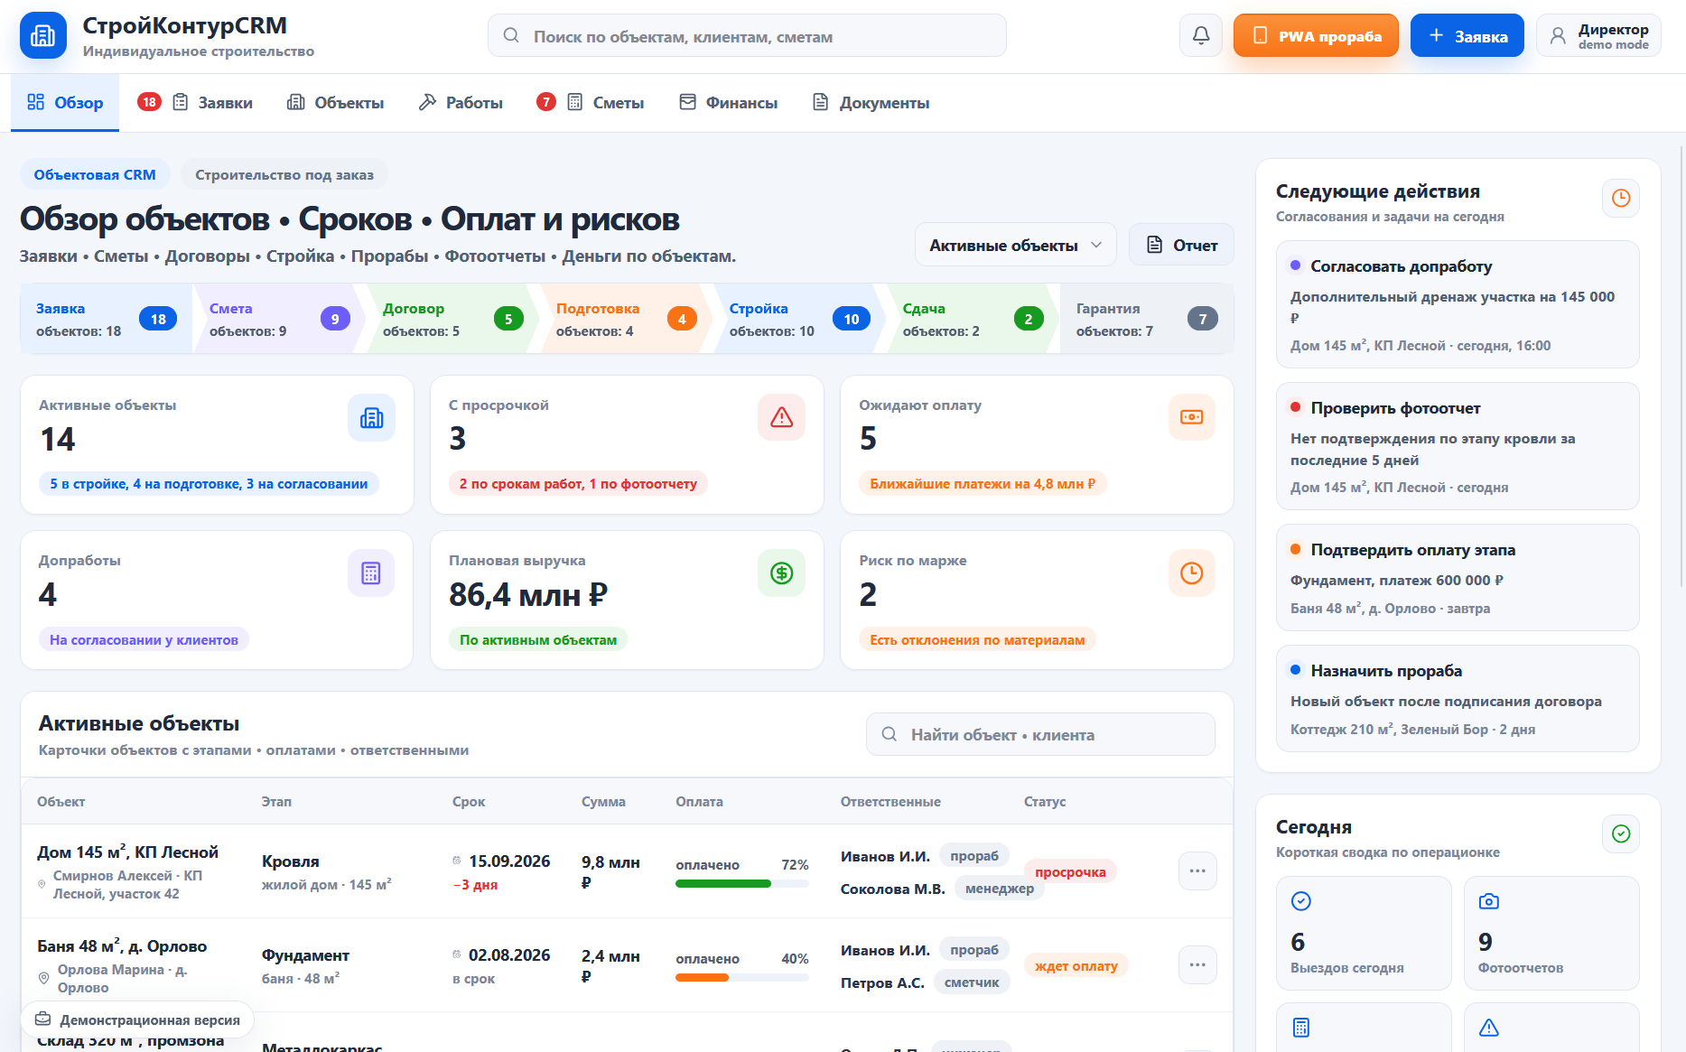Viewport: 1686px width, 1052px height.
Task: Open row menu for Баня 48 м² Орлово
Action: (1197, 964)
